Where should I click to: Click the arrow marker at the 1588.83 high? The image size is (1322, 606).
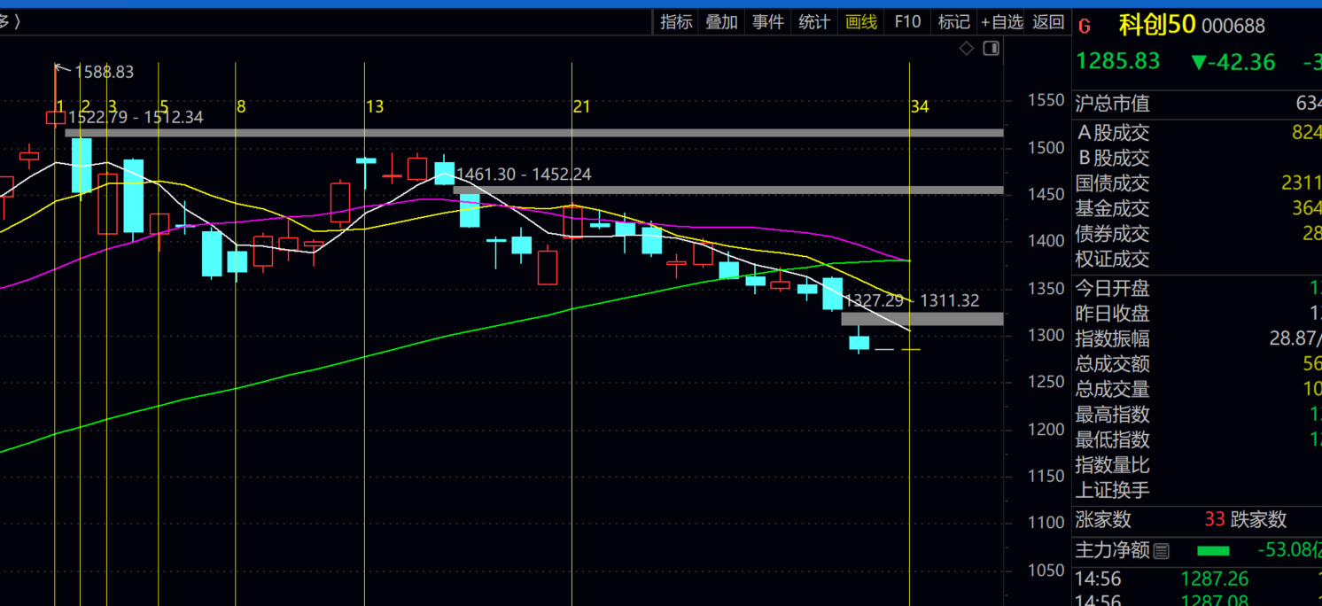61,67
